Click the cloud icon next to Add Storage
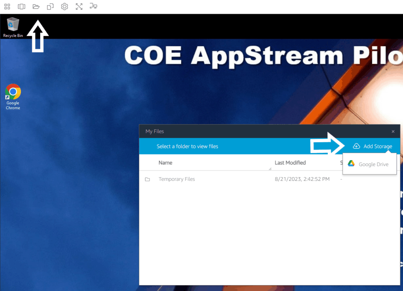 point(356,146)
